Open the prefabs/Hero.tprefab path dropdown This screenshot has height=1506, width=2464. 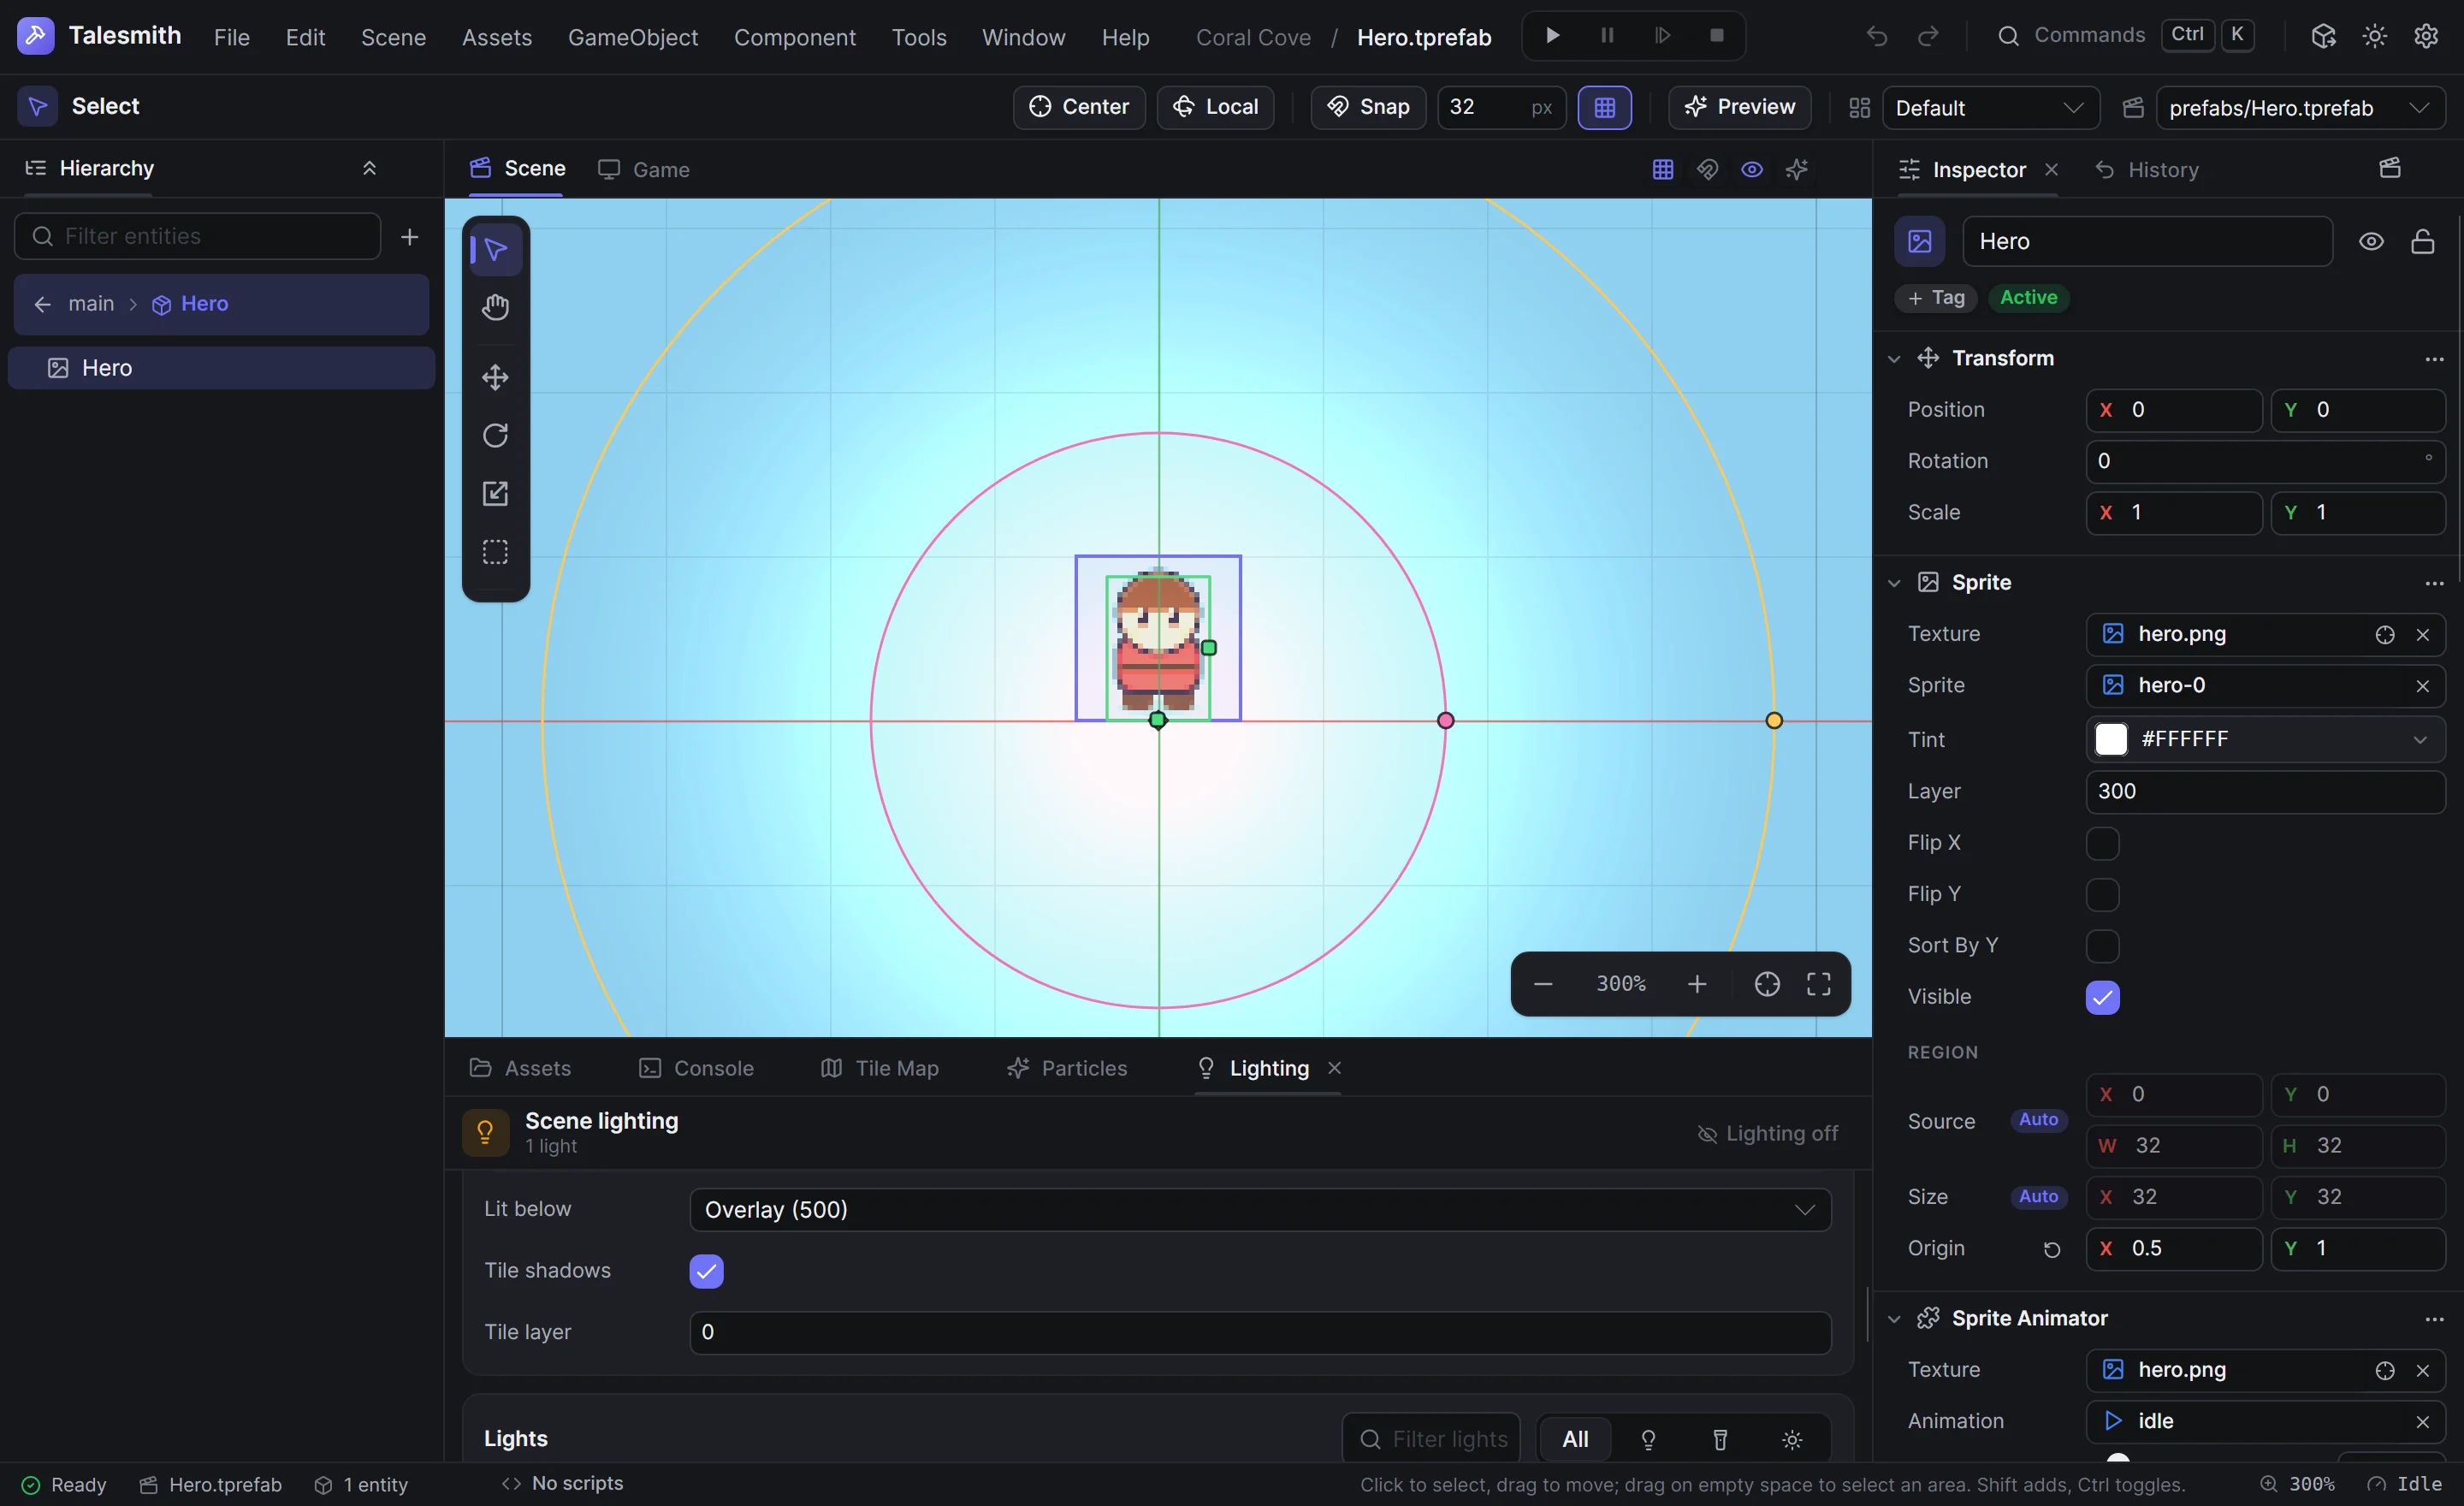tap(2300, 108)
